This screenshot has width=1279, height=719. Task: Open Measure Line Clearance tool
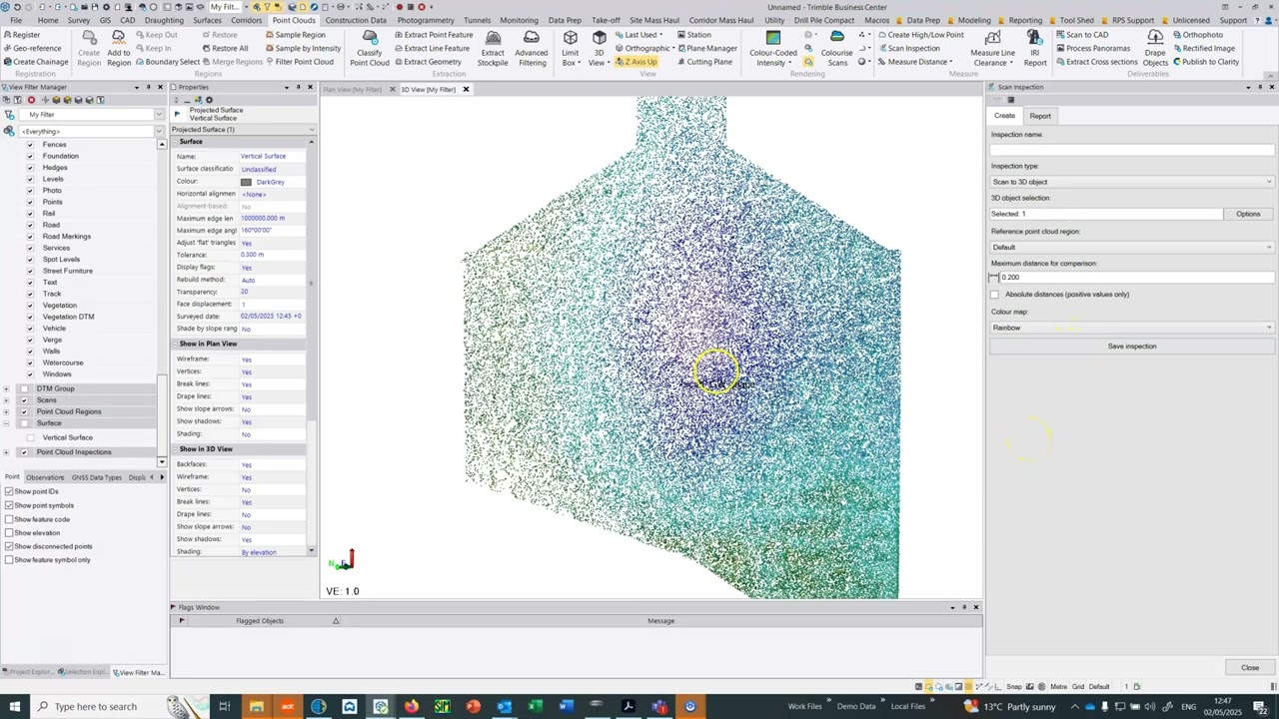click(992, 48)
